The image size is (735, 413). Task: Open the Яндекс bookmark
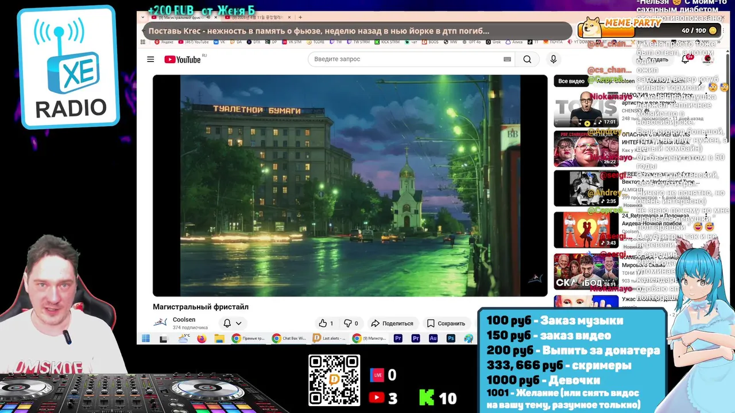pyautogui.click(x=164, y=42)
